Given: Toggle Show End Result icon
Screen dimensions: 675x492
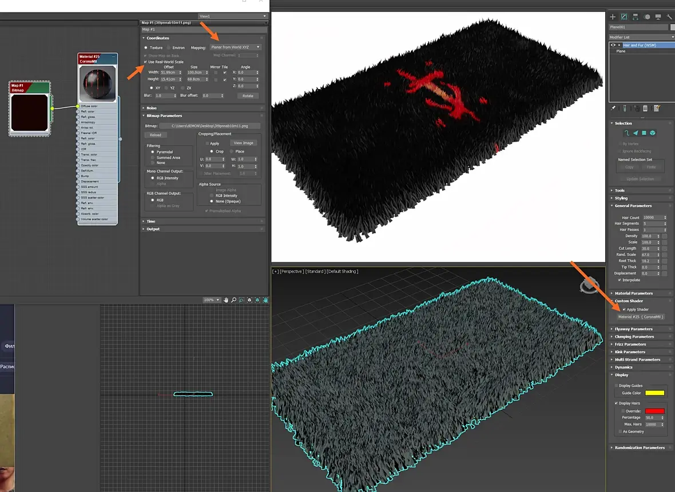Looking at the screenshot, I should coord(625,109).
